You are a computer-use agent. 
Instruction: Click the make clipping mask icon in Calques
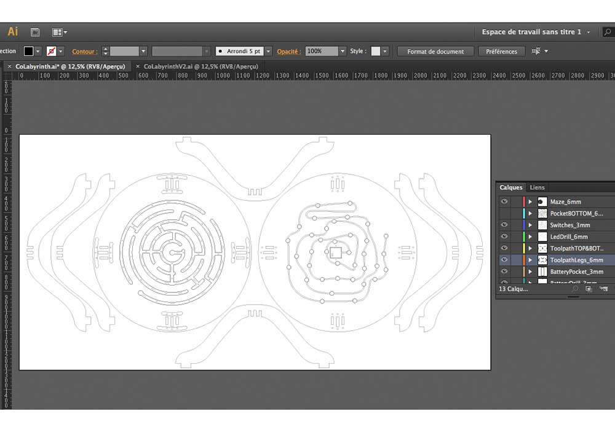click(x=589, y=289)
